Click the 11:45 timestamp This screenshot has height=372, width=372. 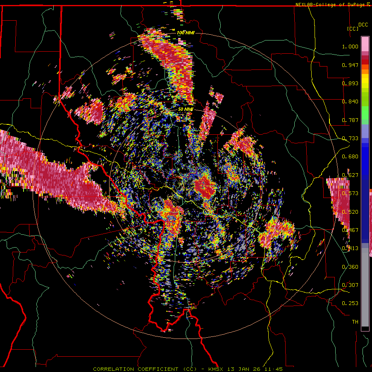tap(274, 369)
